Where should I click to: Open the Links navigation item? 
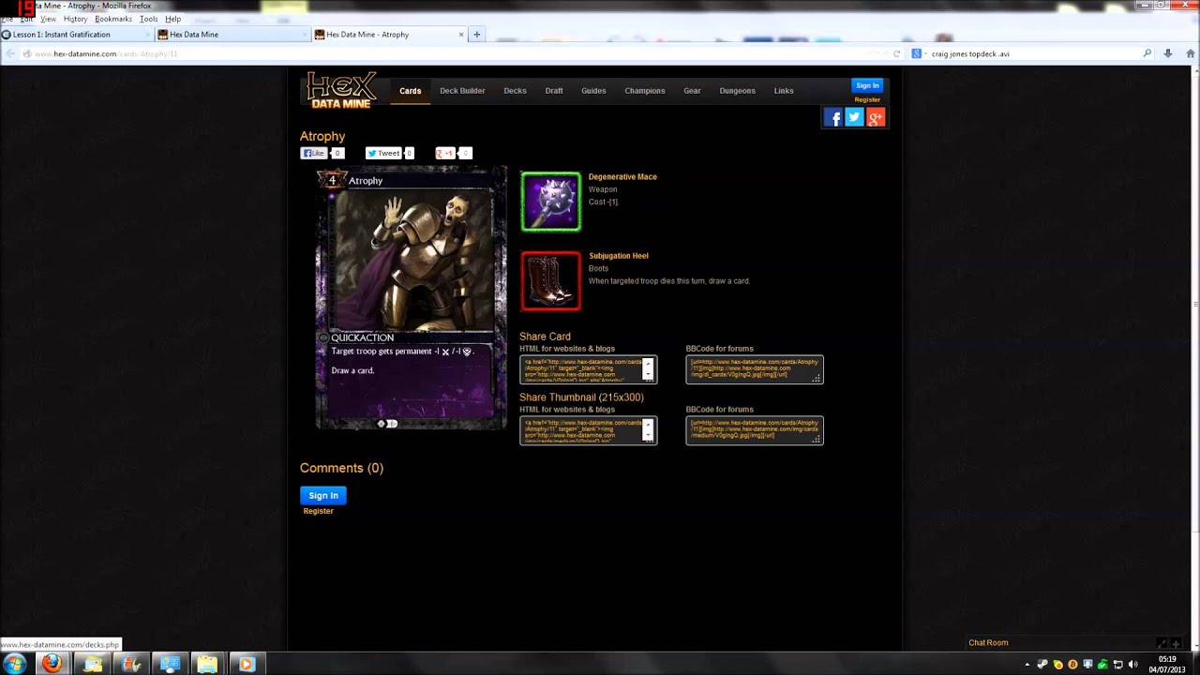pyautogui.click(x=784, y=91)
